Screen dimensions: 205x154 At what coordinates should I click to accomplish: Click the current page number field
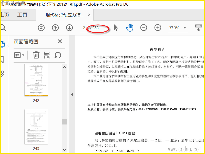(84, 28)
